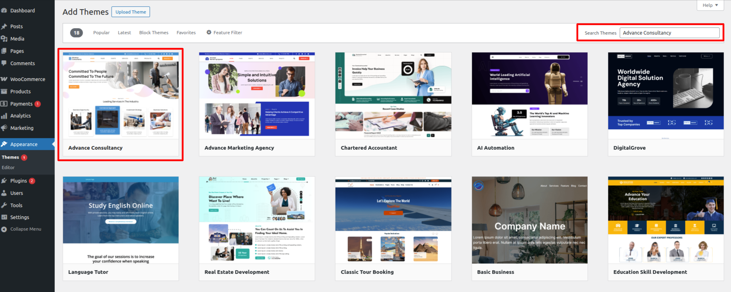Image resolution: width=731 pixels, height=292 pixels.
Task: Open the AI Automation theme preview
Action: [529, 95]
